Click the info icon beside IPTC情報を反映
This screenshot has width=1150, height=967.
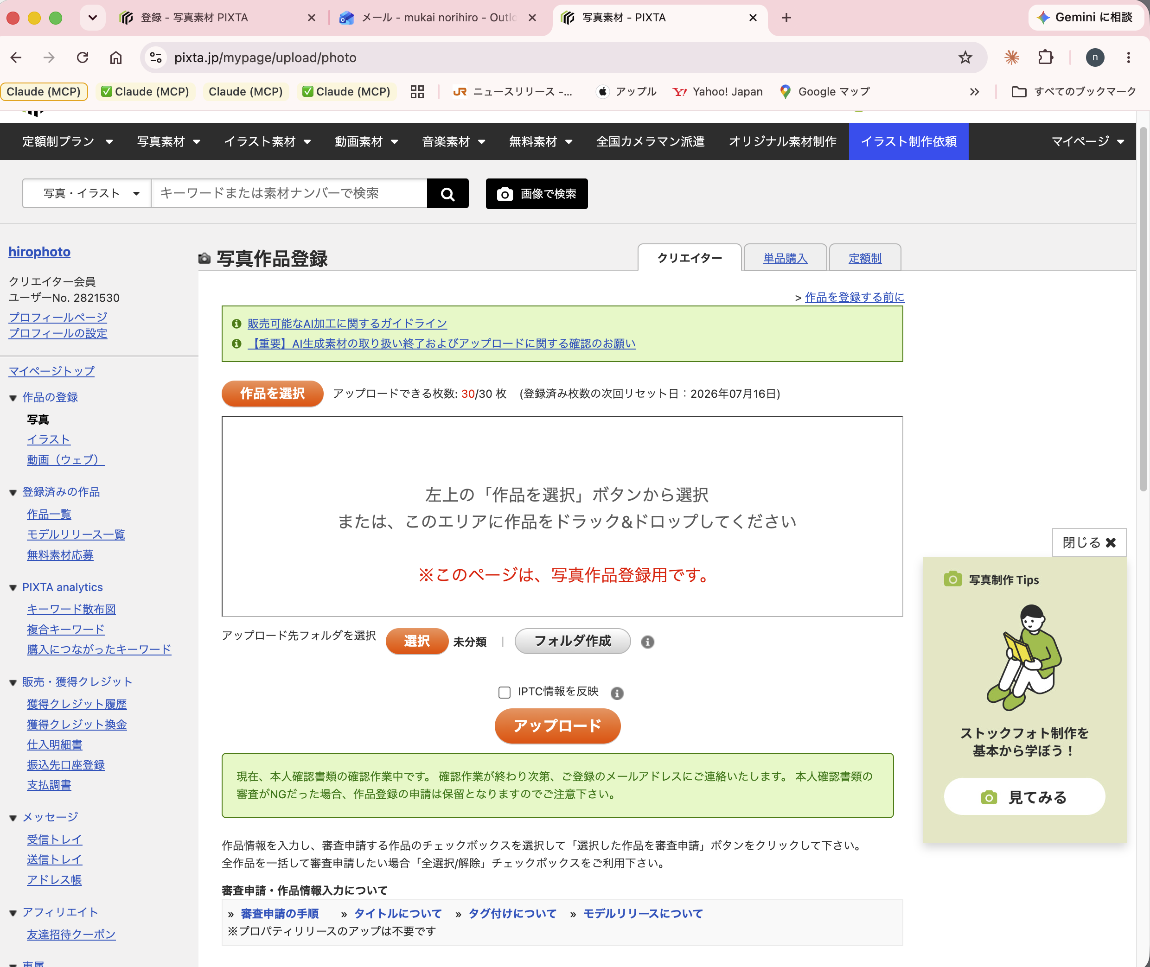[x=617, y=693]
